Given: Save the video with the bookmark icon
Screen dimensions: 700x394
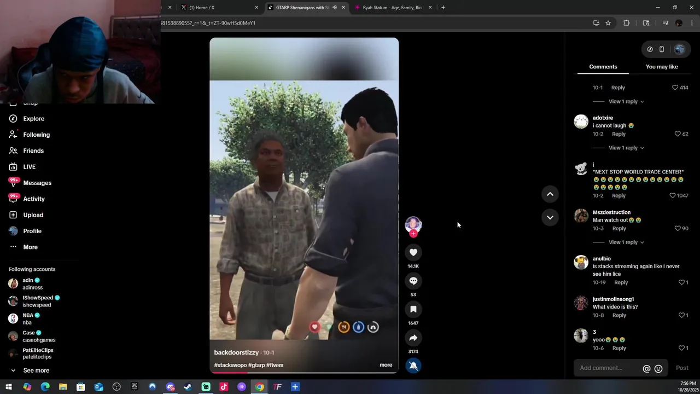Looking at the screenshot, I should [x=413, y=309].
